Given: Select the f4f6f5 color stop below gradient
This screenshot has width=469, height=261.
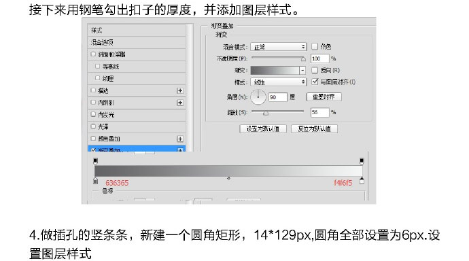Looking at the screenshot, I should tap(362, 181).
